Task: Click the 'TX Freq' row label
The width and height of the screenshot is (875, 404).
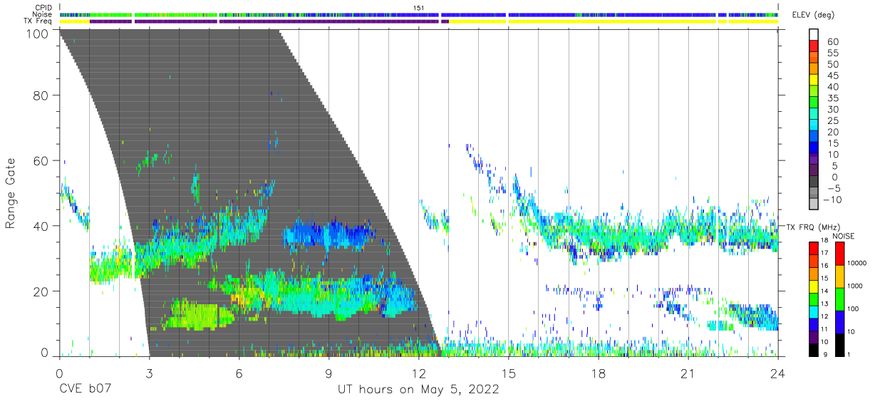Action: click(x=39, y=21)
